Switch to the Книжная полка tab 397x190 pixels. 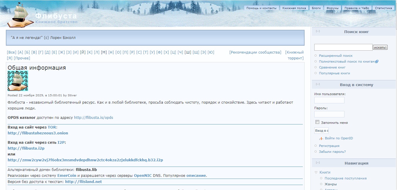tap(294, 8)
